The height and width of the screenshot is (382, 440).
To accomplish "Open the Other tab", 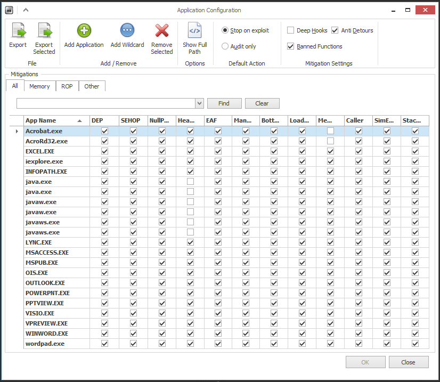I will [92, 86].
